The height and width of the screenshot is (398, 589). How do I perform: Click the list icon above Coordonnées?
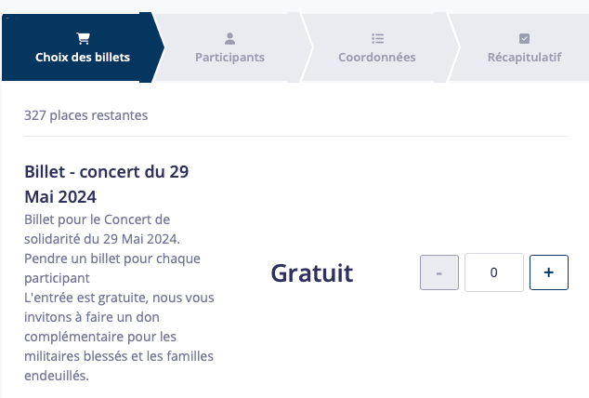(x=377, y=38)
